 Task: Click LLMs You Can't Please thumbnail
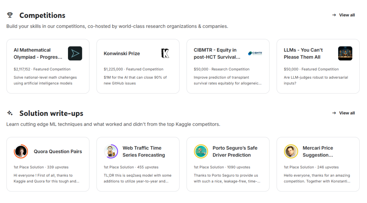(x=345, y=54)
